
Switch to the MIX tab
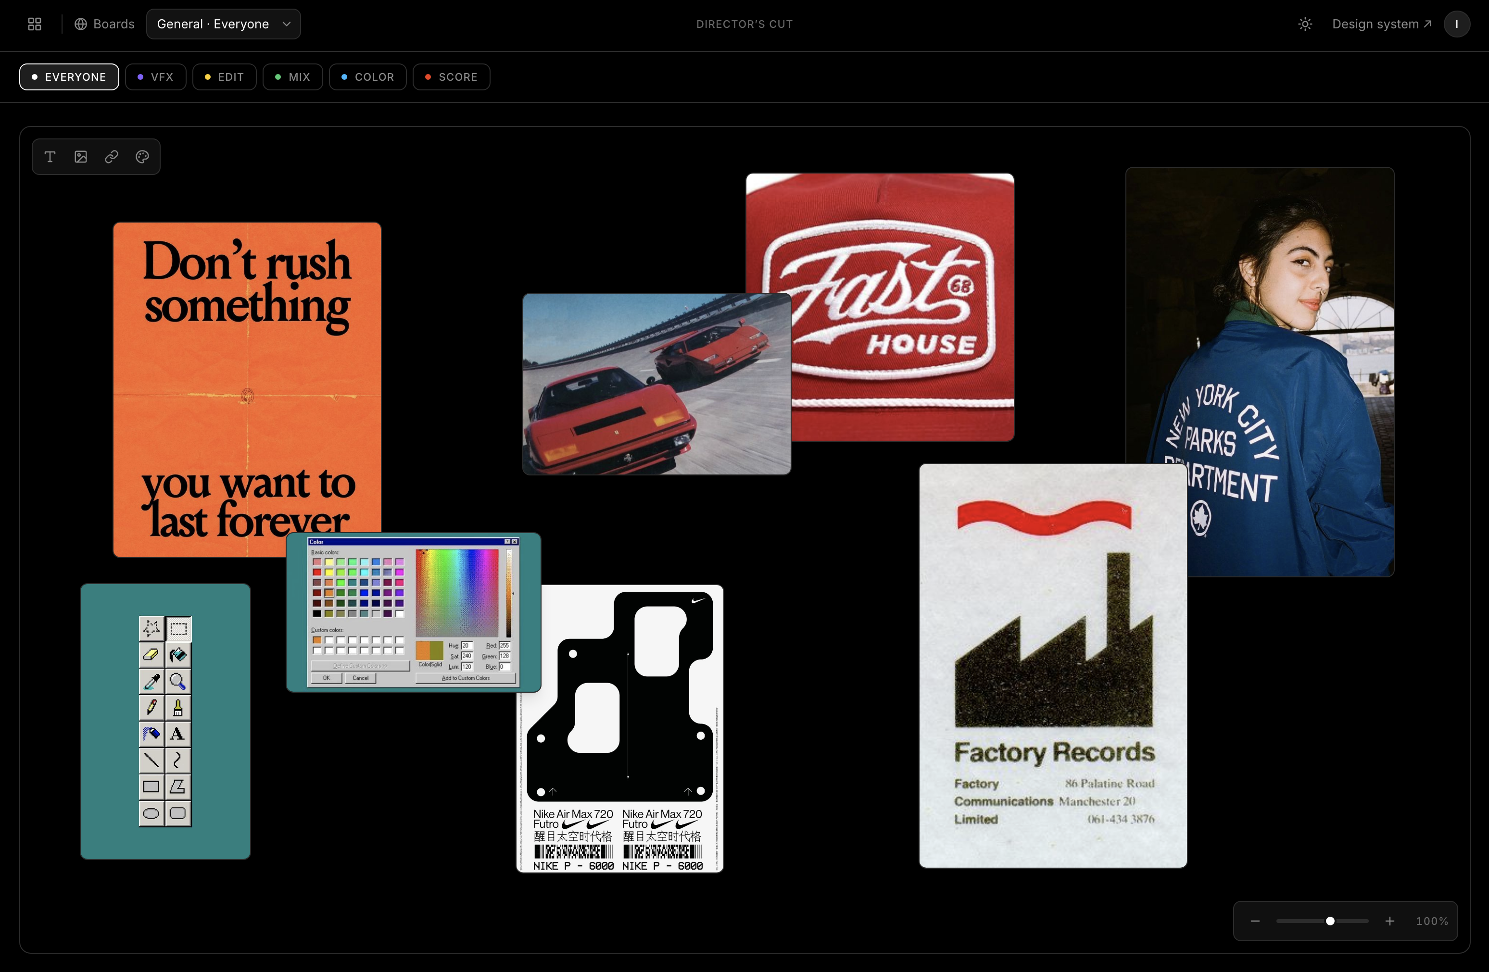[x=293, y=77]
